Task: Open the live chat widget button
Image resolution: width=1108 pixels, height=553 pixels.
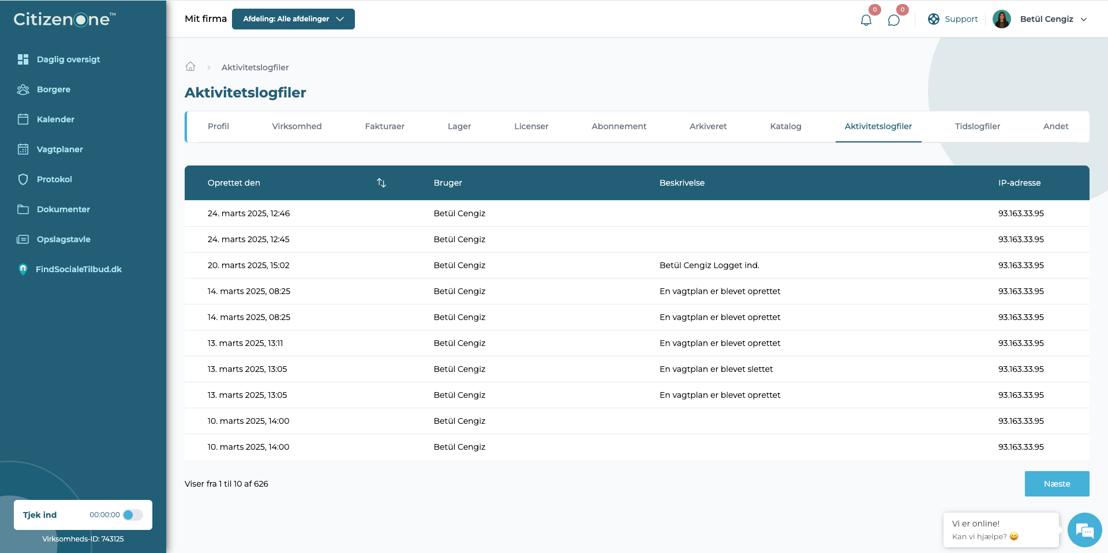Action: [1085, 530]
